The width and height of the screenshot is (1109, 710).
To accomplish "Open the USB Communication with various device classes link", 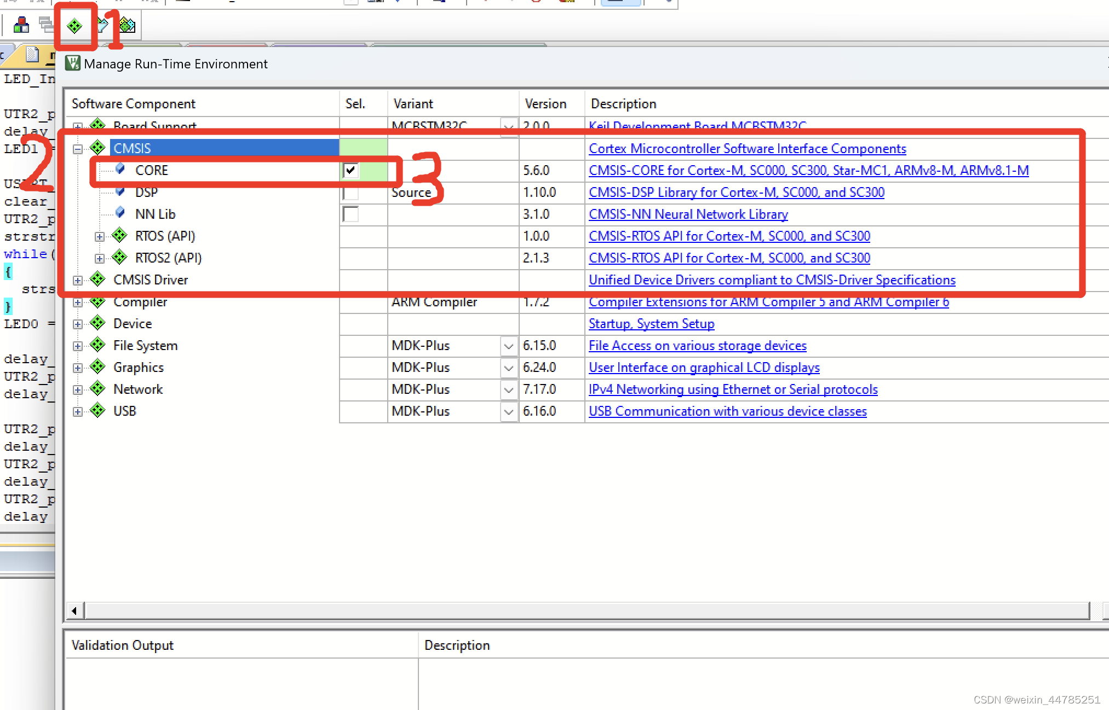I will click(x=728, y=411).
